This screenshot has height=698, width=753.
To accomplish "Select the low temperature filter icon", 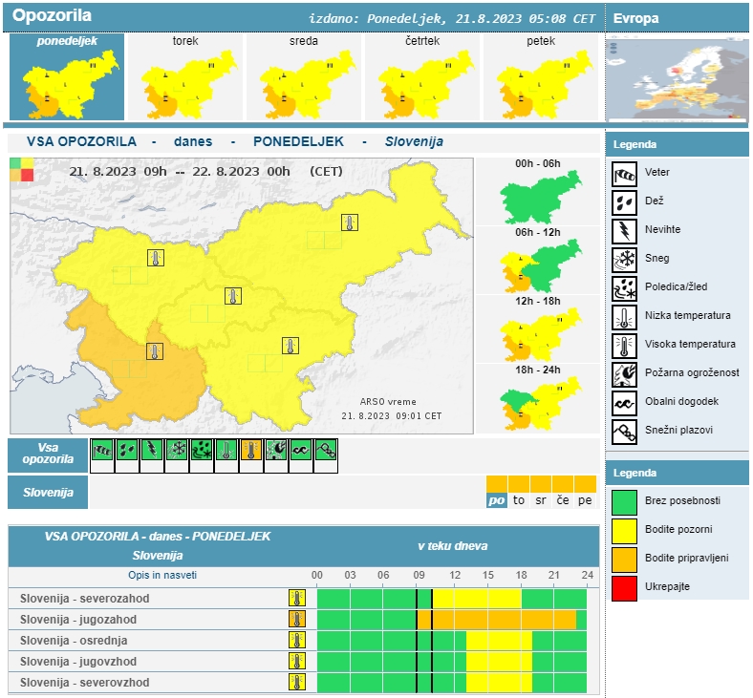I will (226, 451).
